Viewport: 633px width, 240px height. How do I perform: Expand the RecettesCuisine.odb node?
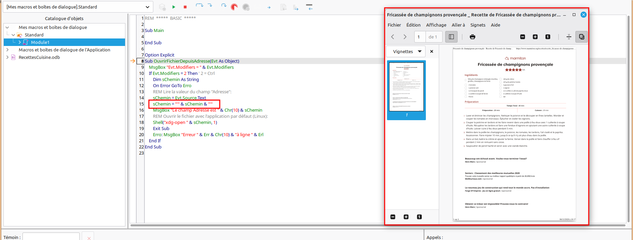[x=7, y=57]
